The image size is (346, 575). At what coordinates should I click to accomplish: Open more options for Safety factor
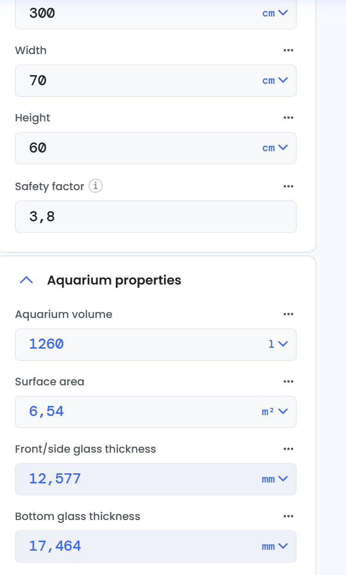pyautogui.click(x=288, y=186)
